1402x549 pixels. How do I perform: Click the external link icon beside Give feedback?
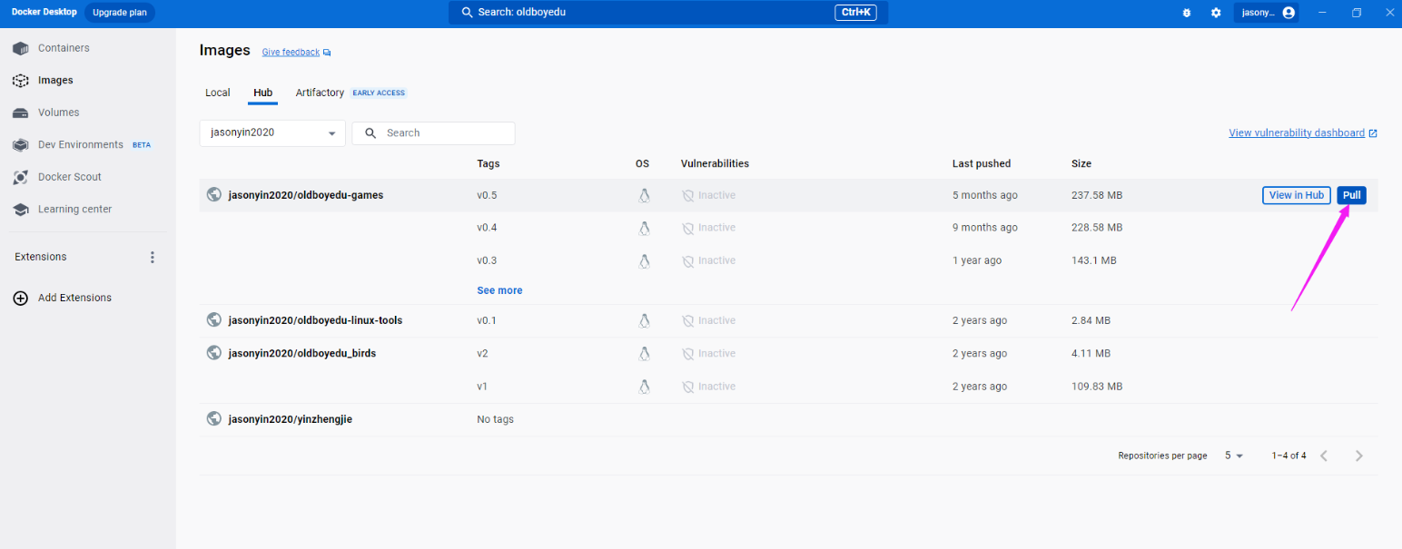pos(327,53)
